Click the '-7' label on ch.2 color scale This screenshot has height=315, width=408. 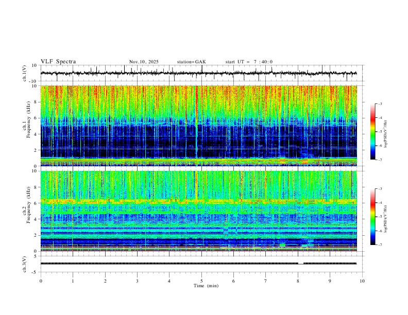pos(380,245)
